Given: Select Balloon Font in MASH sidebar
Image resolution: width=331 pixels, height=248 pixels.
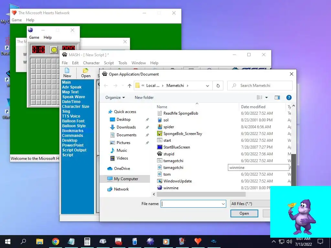Looking at the screenshot, I should click(73, 121).
